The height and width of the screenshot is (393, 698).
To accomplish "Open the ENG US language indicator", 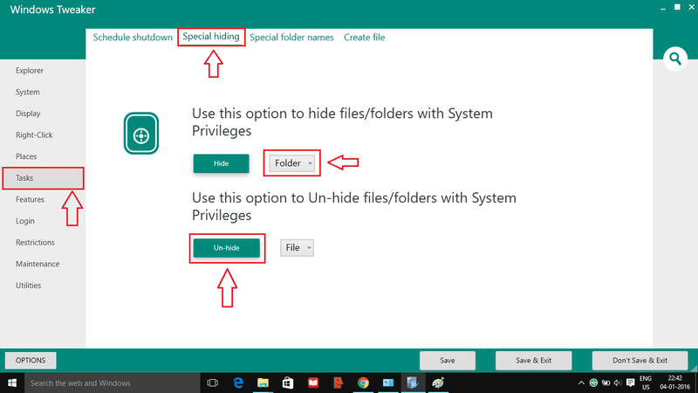I will click(646, 383).
